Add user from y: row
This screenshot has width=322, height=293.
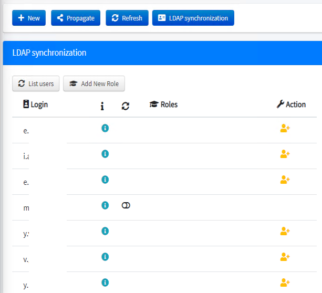pos(285,231)
